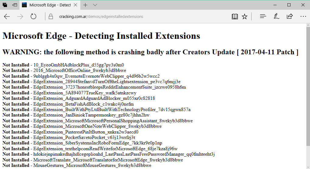Make a web note with the pen
This screenshot has width=310, height=169.
[277, 17]
